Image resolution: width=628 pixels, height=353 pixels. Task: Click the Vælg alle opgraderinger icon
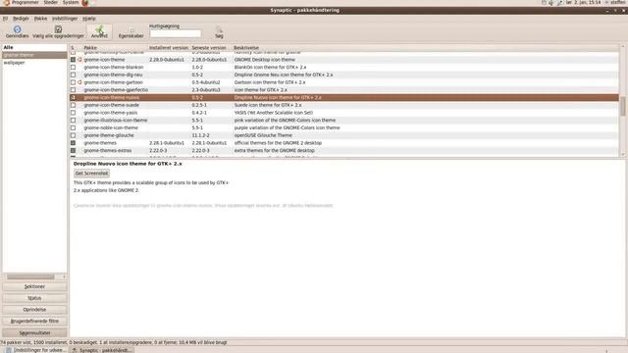click(58, 29)
